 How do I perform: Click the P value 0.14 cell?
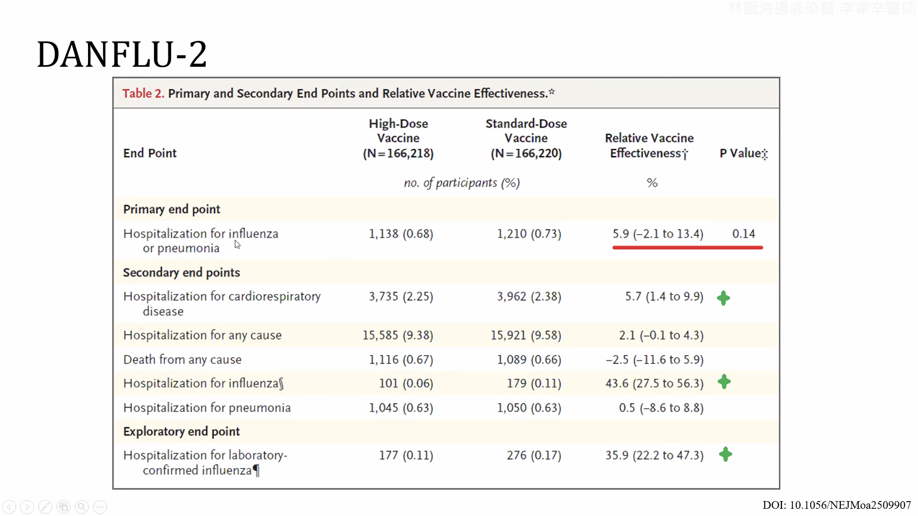coord(743,234)
